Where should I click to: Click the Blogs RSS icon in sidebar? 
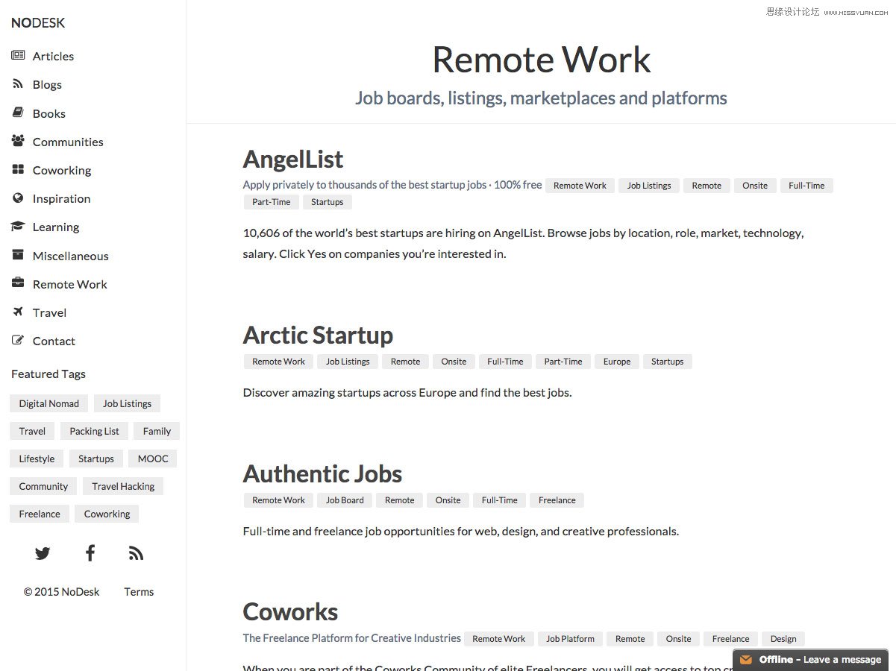tap(18, 84)
